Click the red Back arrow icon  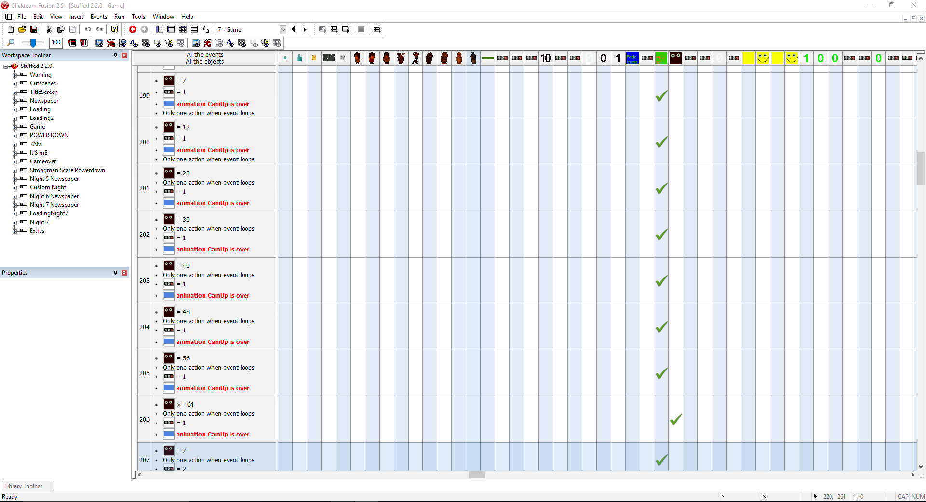133,29
